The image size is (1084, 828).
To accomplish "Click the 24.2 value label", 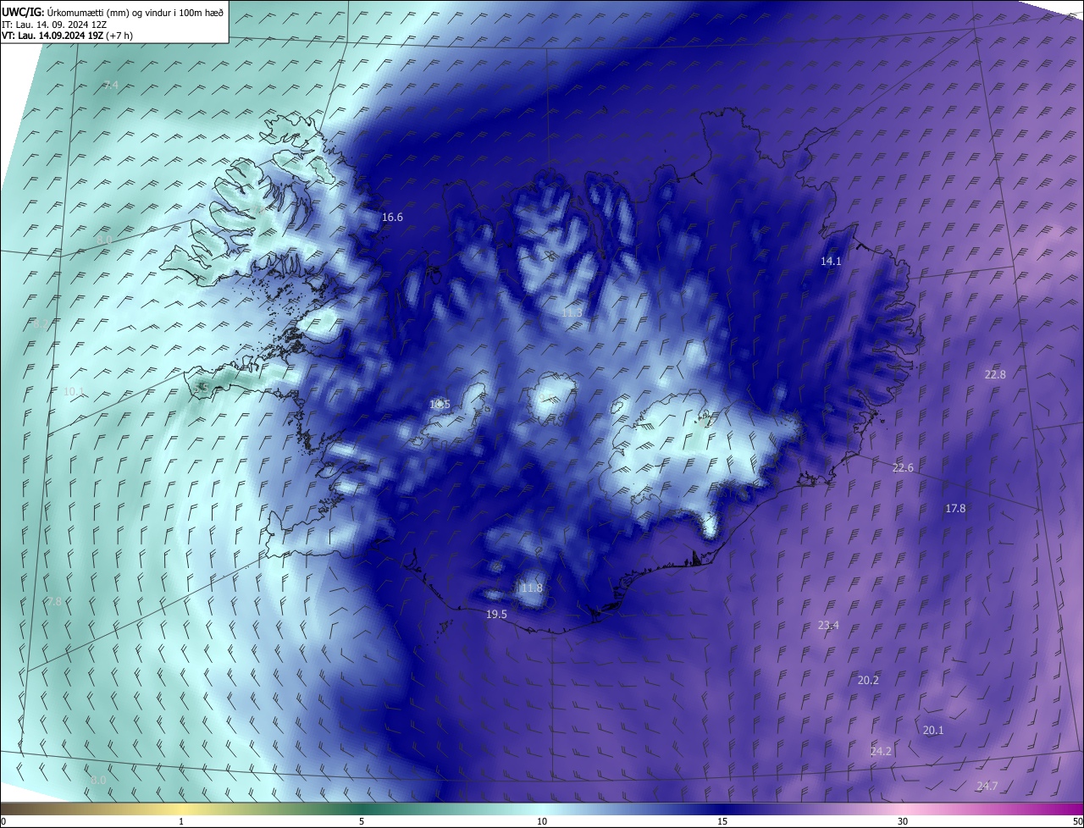I will pos(881,752).
